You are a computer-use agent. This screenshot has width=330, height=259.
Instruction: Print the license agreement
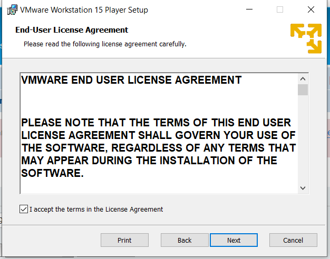(124, 240)
